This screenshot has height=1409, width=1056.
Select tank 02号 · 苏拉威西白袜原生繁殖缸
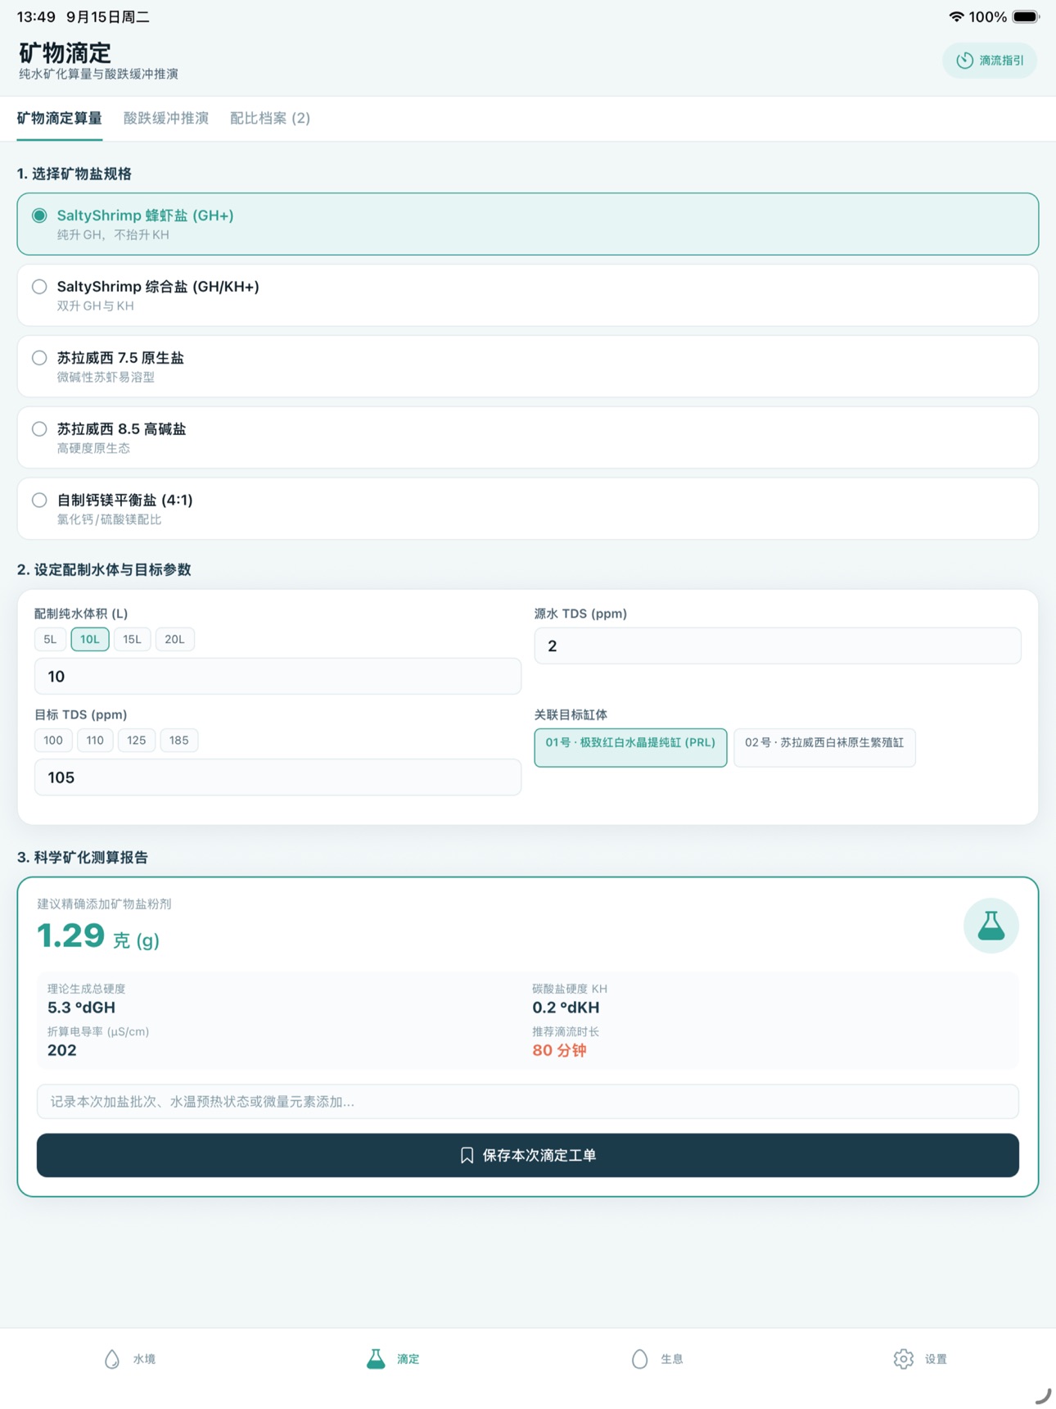pyautogui.click(x=824, y=747)
